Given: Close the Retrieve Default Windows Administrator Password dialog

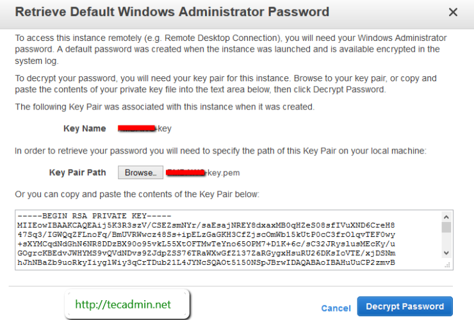Looking at the screenshot, I should coord(453,12).
